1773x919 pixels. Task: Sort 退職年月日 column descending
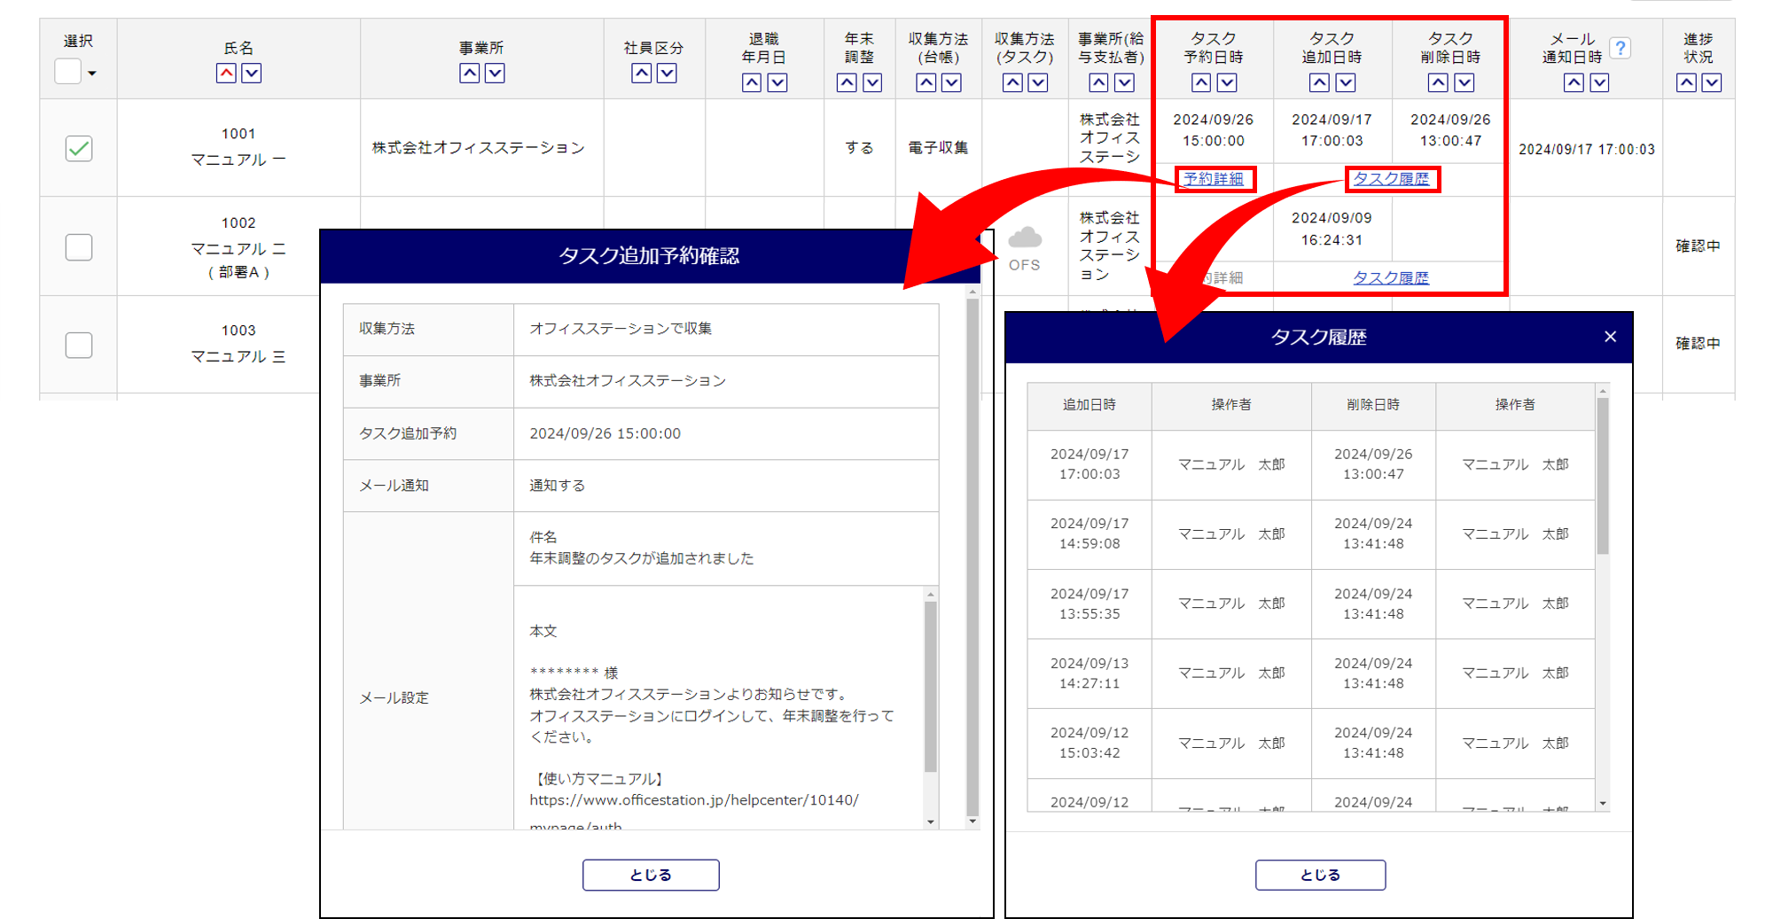777,82
